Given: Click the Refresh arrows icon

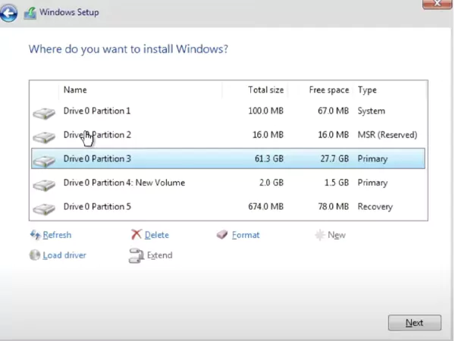Looking at the screenshot, I should tap(35, 235).
